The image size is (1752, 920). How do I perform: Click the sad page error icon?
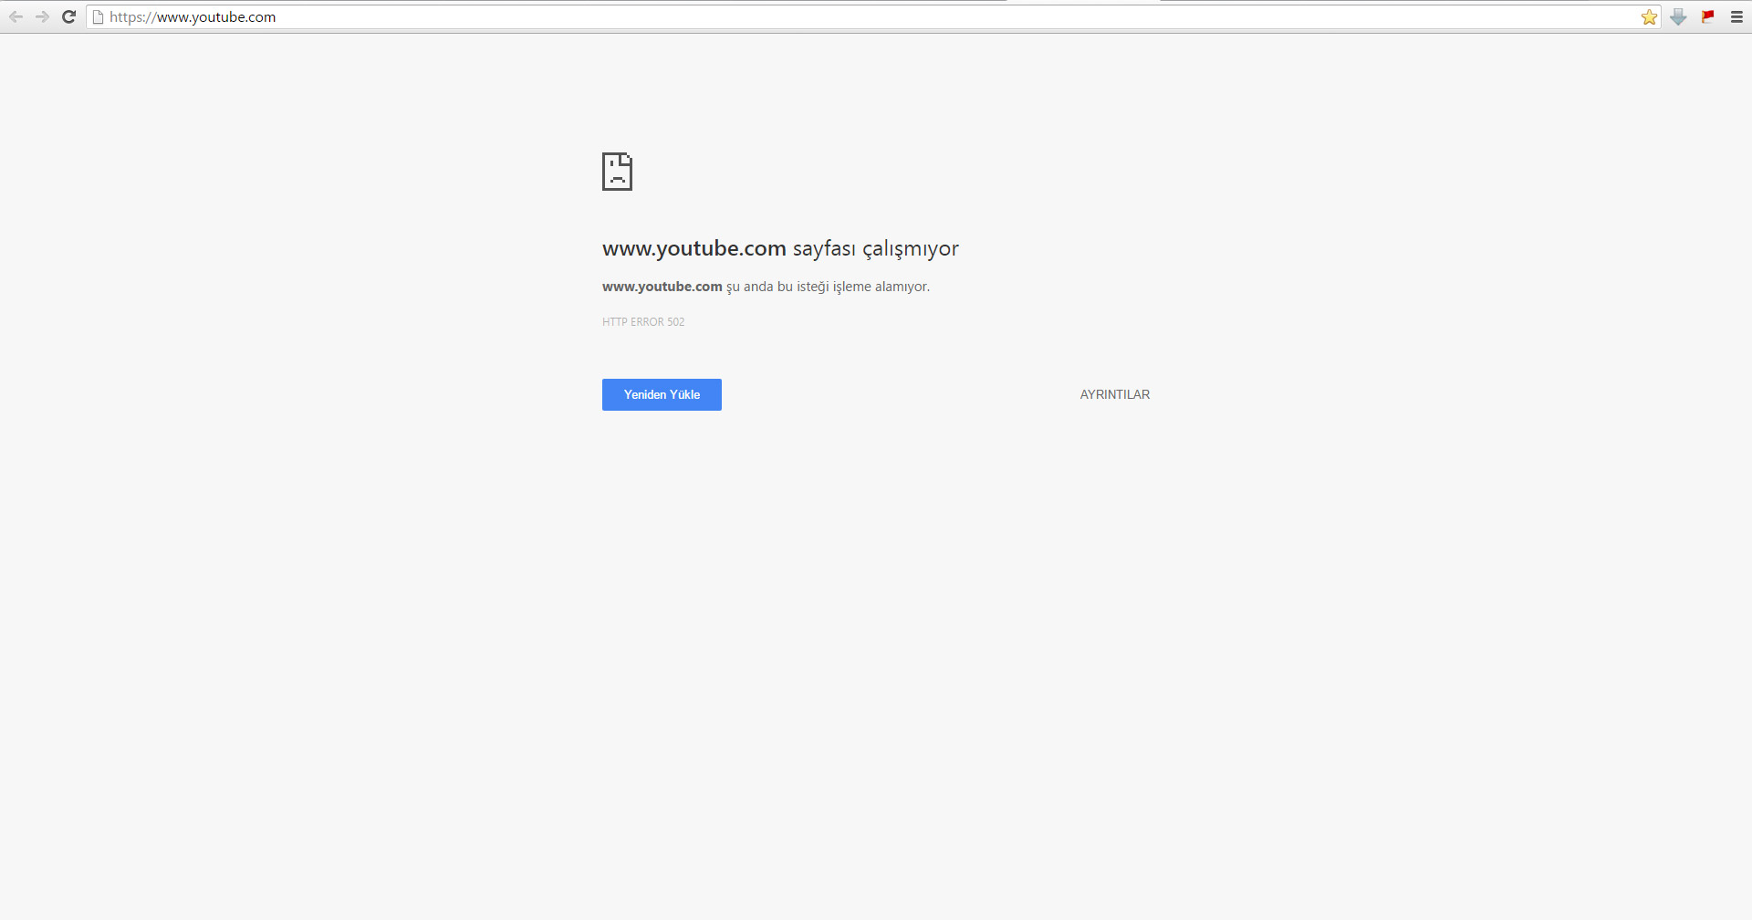(x=617, y=172)
